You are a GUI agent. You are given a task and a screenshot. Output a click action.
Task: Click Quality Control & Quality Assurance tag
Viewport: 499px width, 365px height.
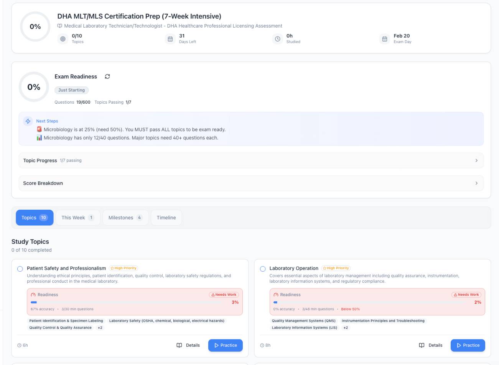point(61,328)
